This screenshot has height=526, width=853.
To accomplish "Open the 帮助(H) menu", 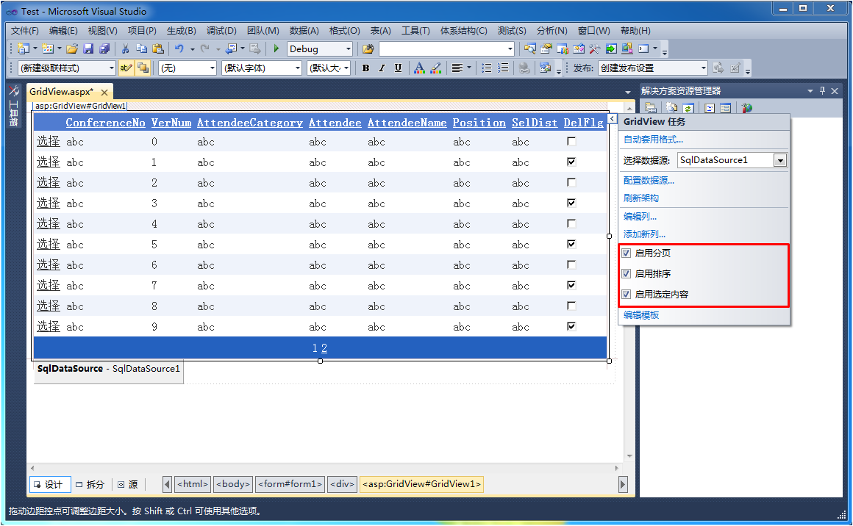I will click(635, 31).
